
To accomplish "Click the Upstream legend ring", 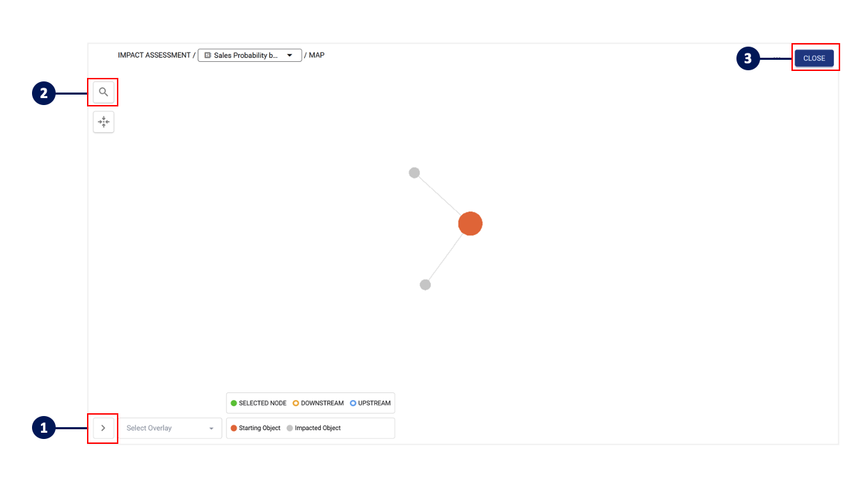I will 353,404.
